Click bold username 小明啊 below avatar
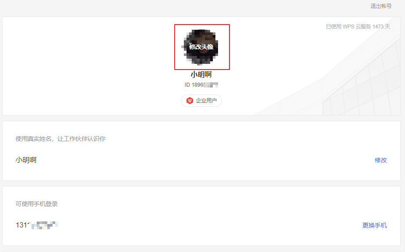 pyautogui.click(x=201, y=75)
